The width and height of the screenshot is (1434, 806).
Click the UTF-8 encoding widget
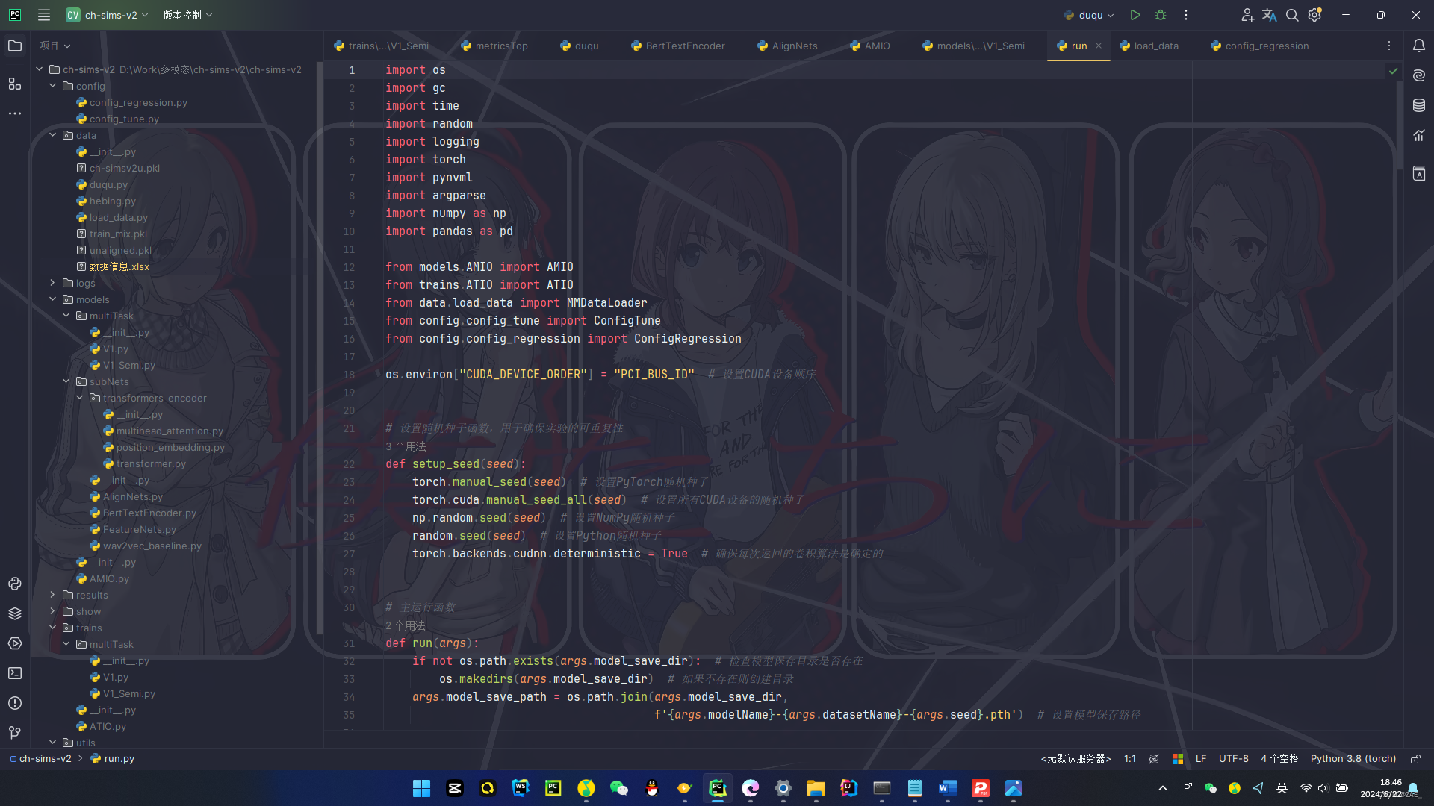tap(1234, 759)
